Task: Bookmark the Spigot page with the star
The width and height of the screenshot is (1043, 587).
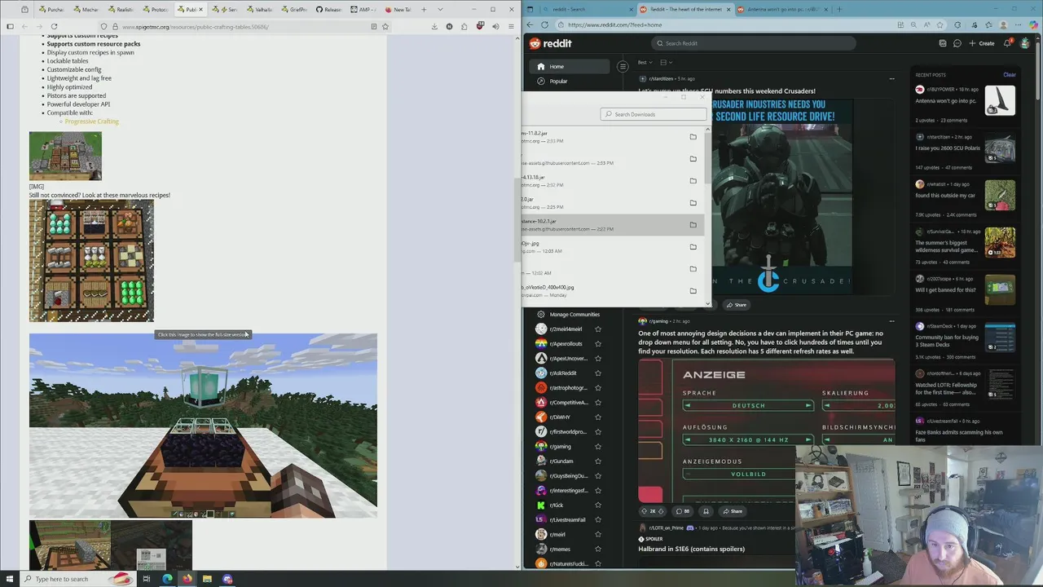Action: [x=385, y=26]
